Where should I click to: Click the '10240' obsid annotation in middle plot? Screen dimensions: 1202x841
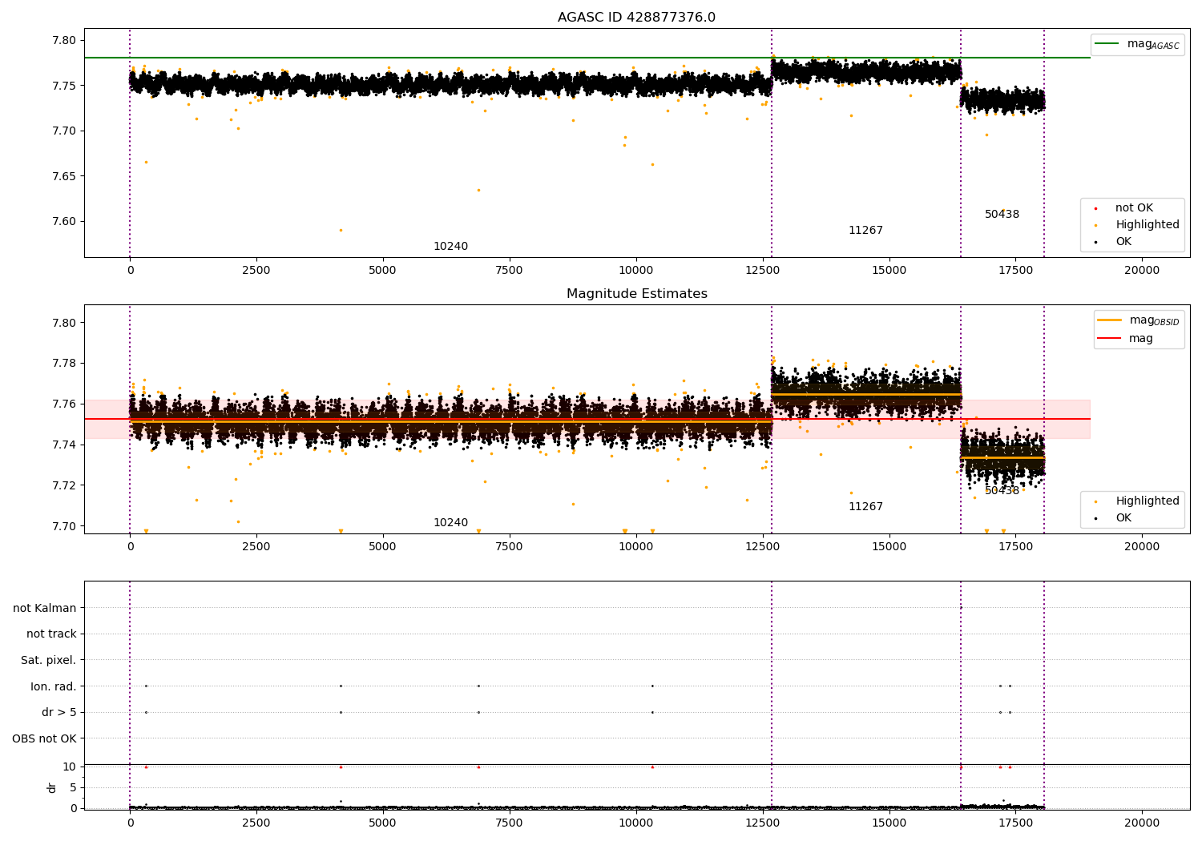click(450, 522)
